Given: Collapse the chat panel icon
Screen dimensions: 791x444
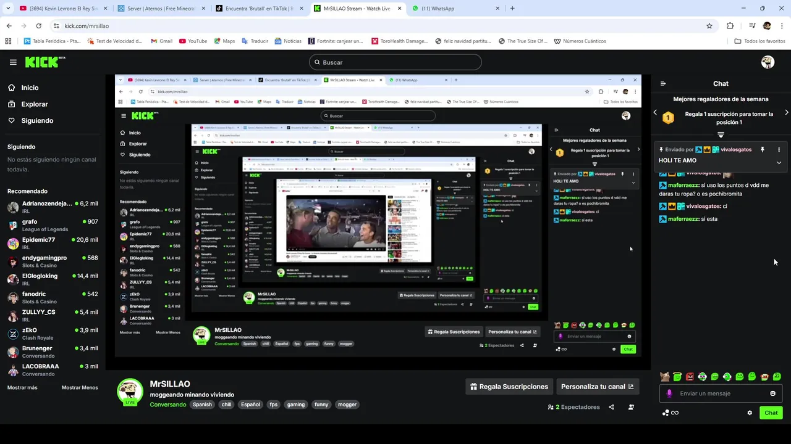Looking at the screenshot, I should tap(663, 84).
